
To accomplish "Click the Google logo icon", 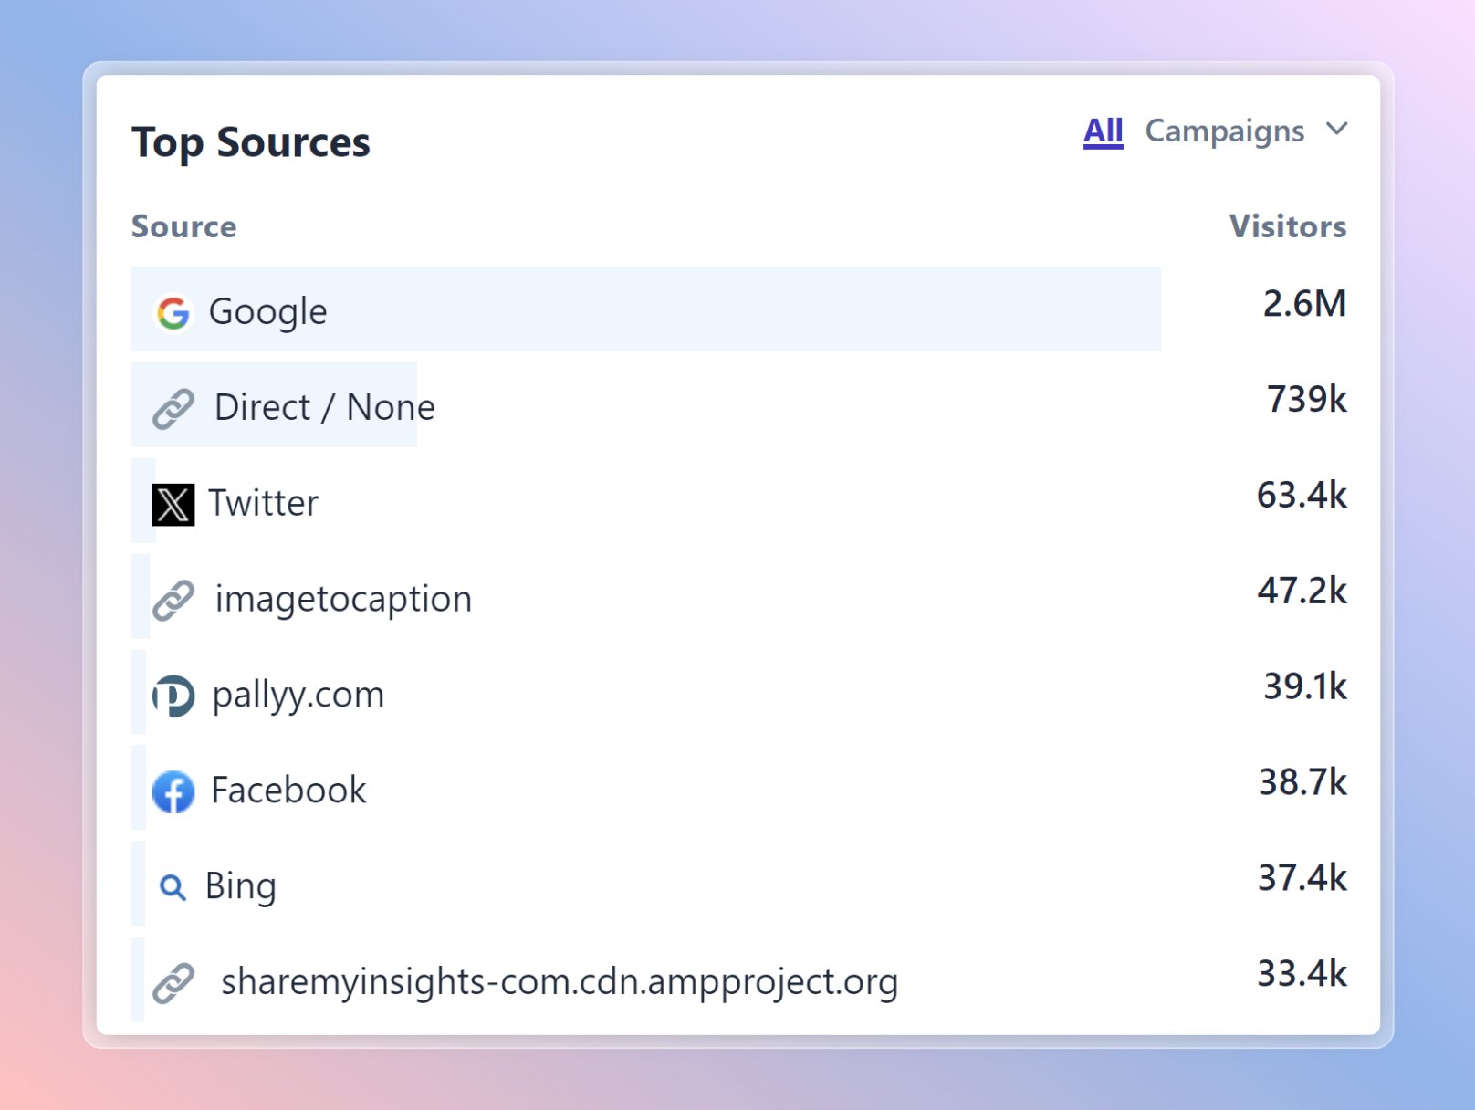I will click(173, 312).
